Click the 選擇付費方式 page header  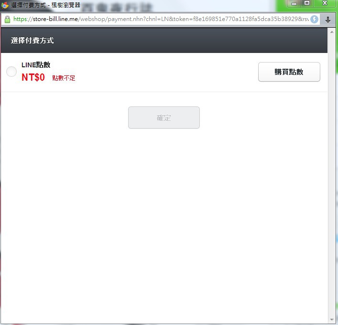point(33,41)
